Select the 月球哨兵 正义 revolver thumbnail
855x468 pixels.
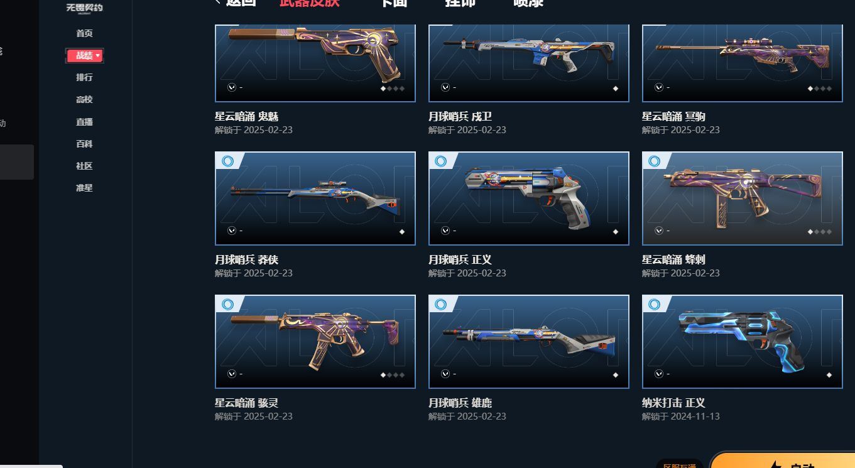tap(529, 199)
